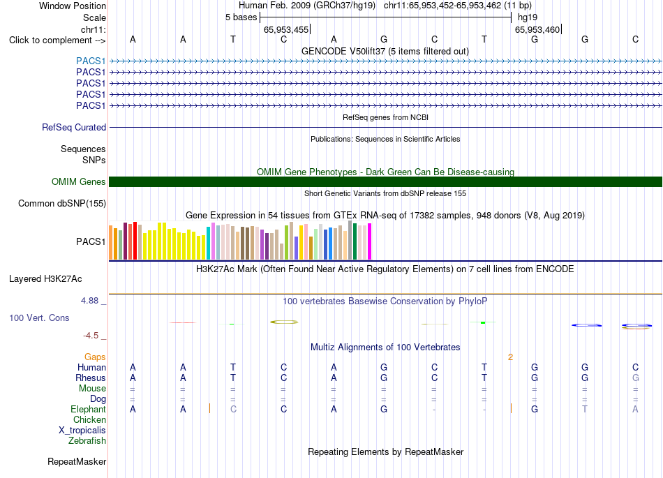
Task: Click the cyan bar in GTEx expression chart
Action: tap(209, 243)
